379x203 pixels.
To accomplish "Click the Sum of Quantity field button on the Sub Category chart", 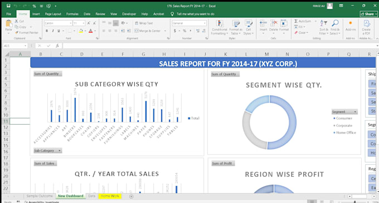I will 47,74.
